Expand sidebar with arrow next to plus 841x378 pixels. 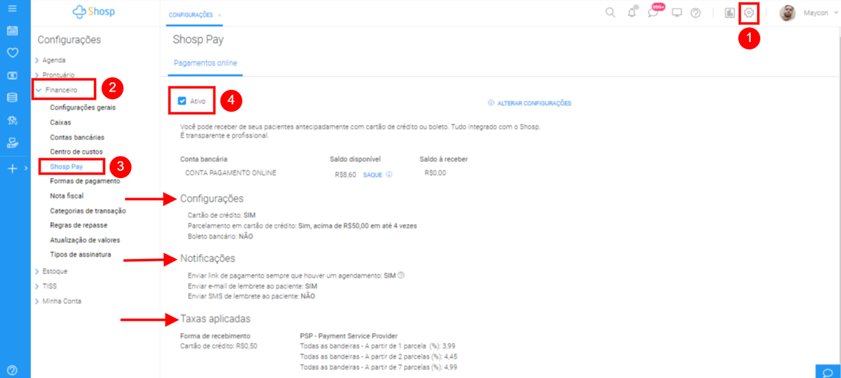26,169
